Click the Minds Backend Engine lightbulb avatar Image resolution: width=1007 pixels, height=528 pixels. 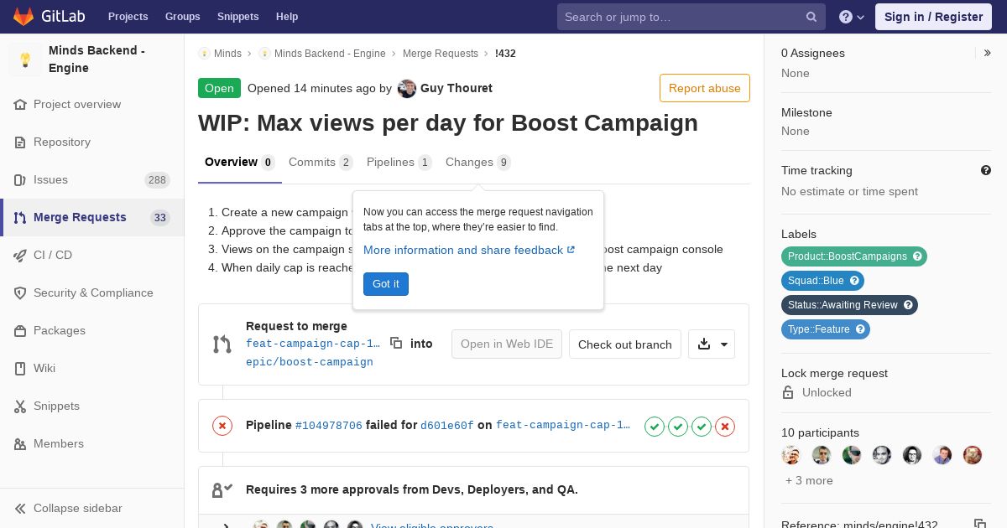[x=25, y=60]
